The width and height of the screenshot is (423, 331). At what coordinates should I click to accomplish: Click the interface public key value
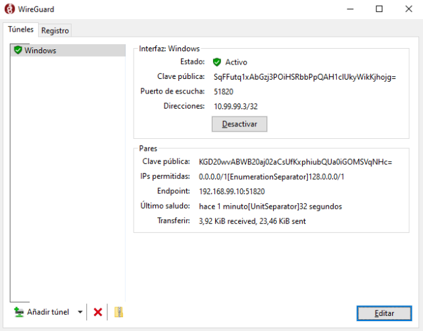[305, 77]
